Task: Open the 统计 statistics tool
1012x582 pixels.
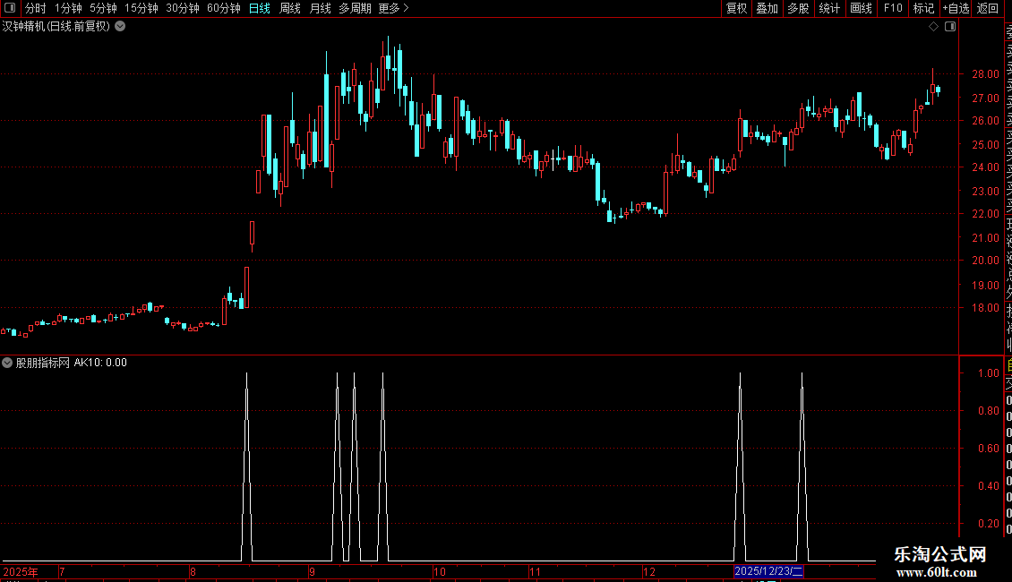Action: point(829,8)
